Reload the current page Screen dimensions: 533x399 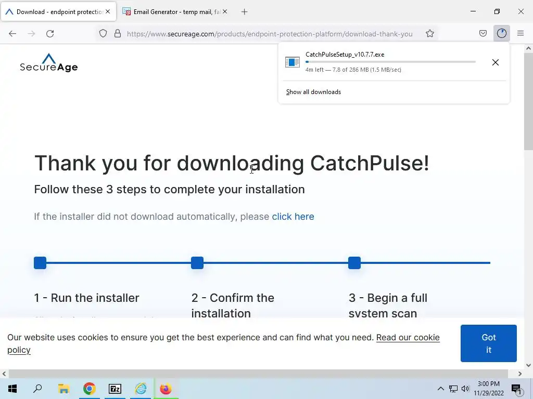(50, 34)
